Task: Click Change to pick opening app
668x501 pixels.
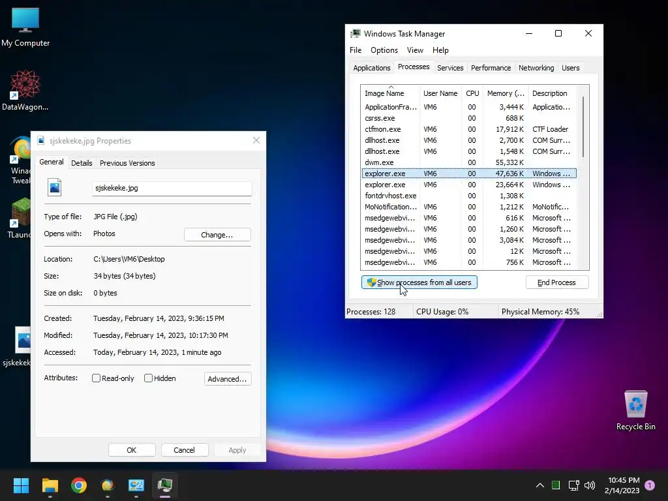Action: pyautogui.click(x=217, y=235)
